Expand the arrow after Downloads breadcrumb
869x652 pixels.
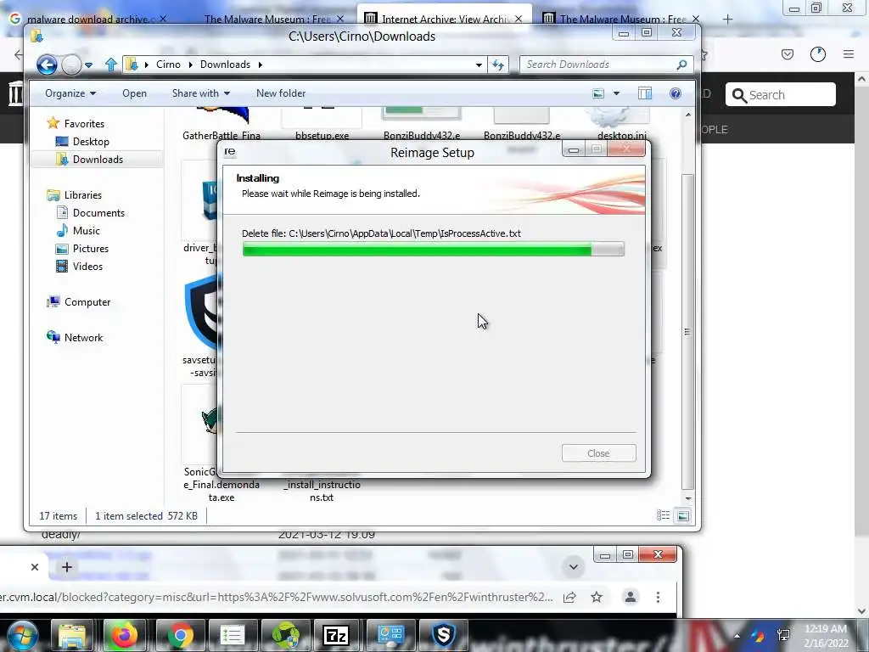pyautogui.click(x=260, y=65)
